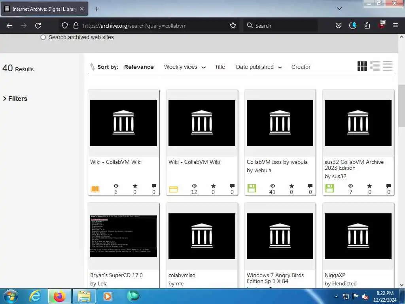The height and width of the screenshot is (304, 405).
Task: Expand the Filters section
Action: [15, 99]
